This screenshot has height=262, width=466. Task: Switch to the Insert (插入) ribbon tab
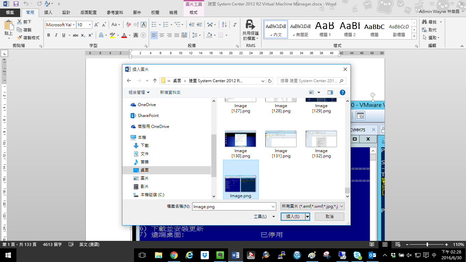pos(48,13)
